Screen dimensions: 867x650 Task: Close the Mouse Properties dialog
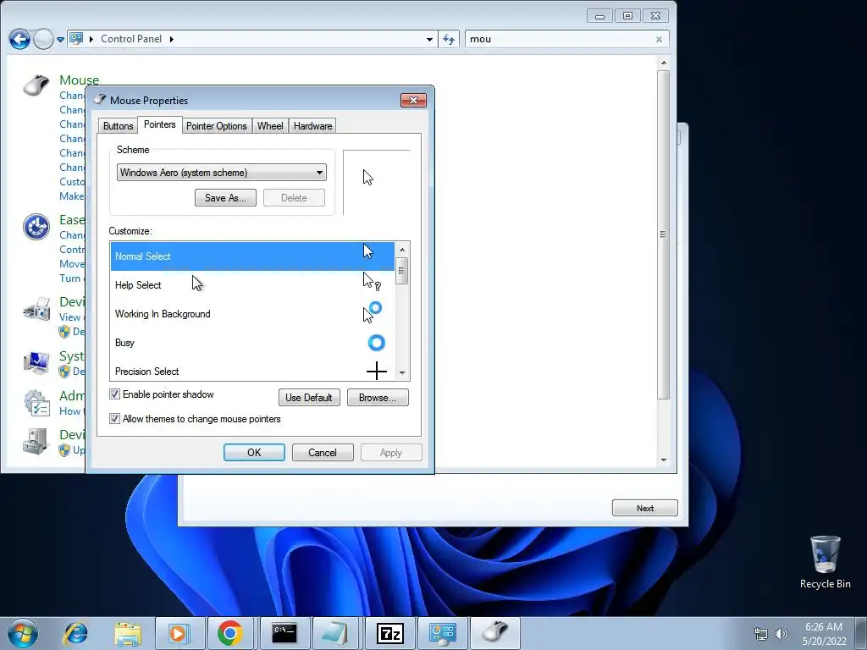tap(413, 100)
